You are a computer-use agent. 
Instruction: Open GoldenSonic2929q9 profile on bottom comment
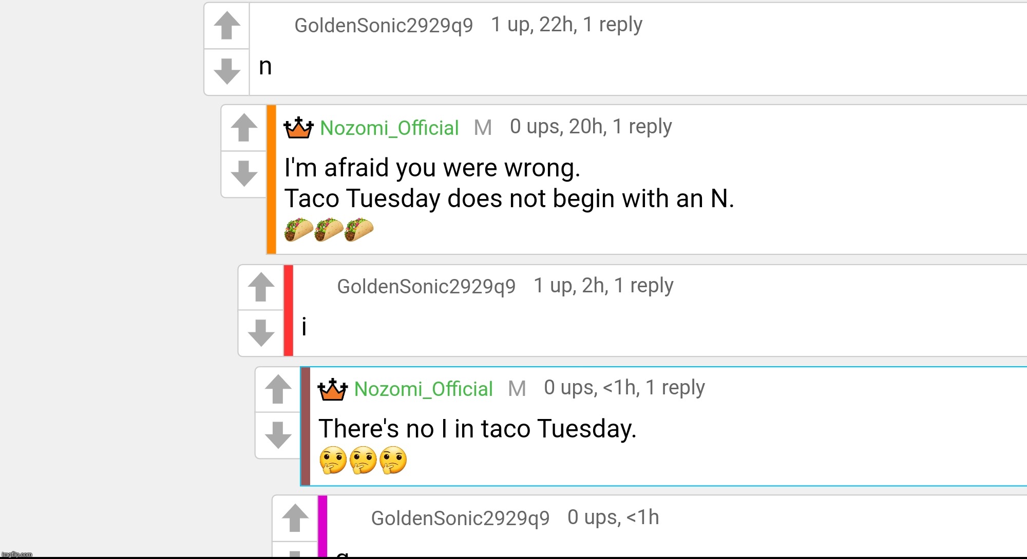[460, 518]
